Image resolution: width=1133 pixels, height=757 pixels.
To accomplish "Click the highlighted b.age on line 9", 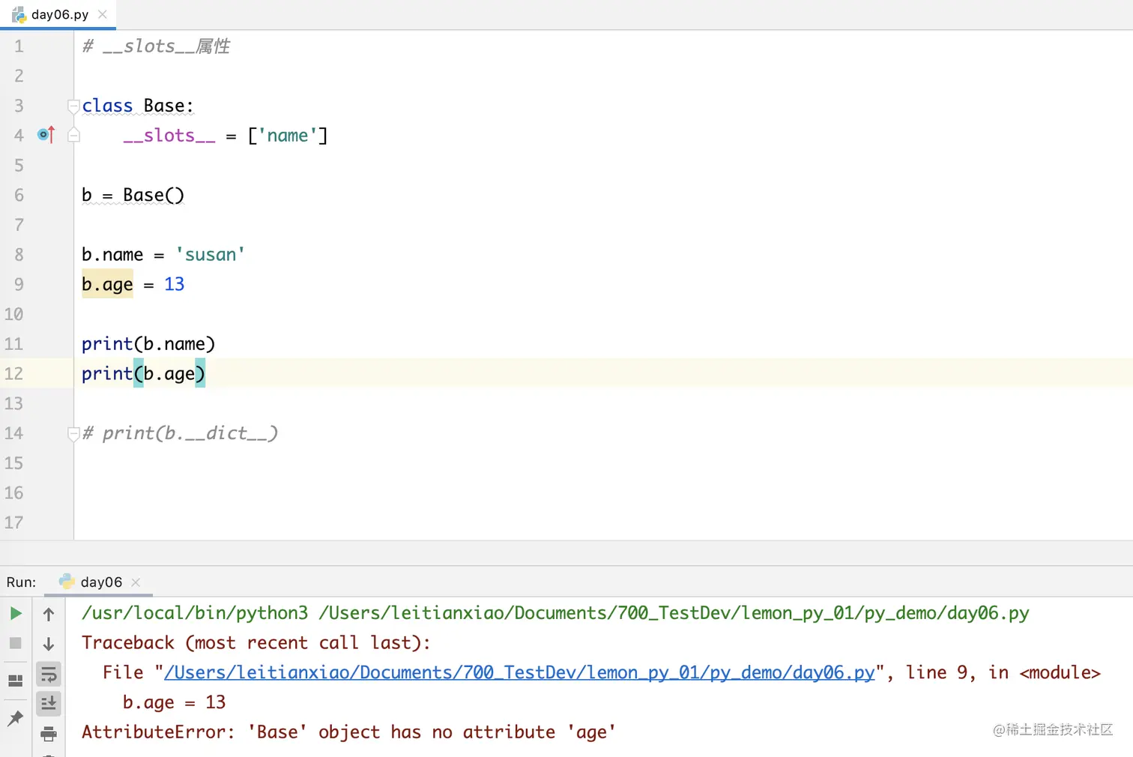I will point(107,285).
